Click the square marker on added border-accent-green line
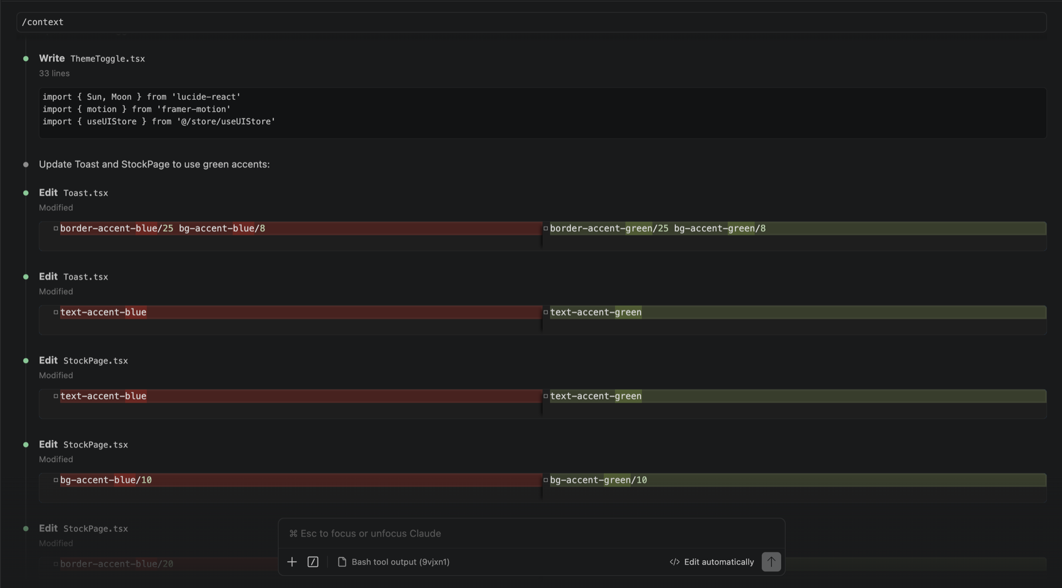Viewport: 1062px width, 588px height. tap(545, 228)
